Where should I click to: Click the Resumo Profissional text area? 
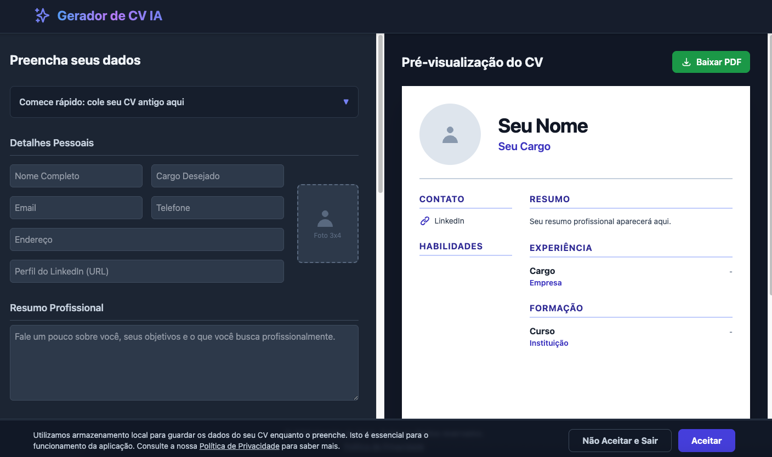[184, 362]
